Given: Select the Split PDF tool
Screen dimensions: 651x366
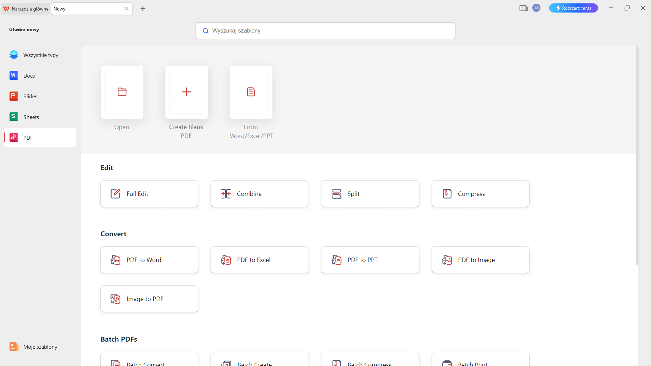Looking at the screenshot, I should 370,194.
